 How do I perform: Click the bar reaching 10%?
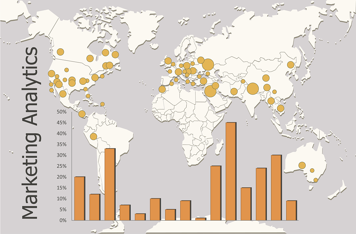[155, 209]
